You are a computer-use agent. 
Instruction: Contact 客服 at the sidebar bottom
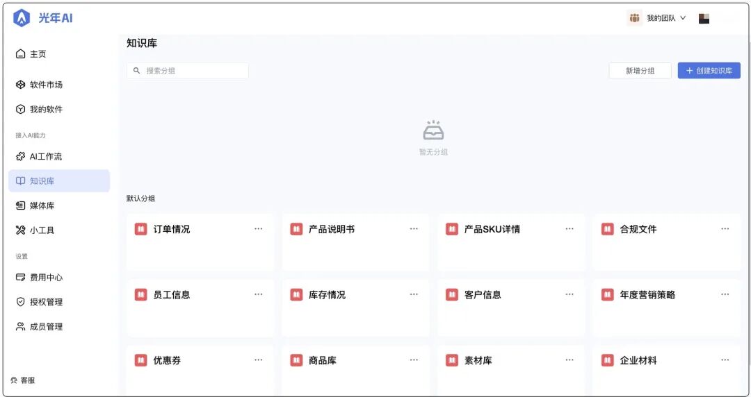(x=22, y=381)
